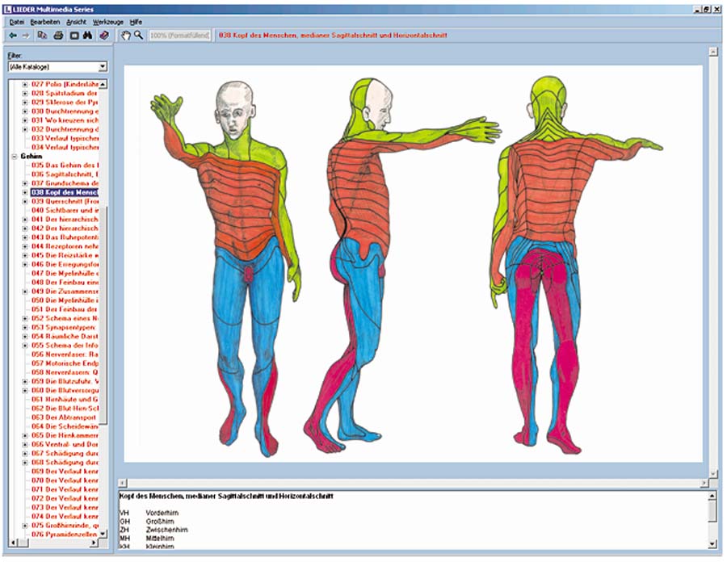
Task: Collapse the Gehirn tree category
Action: point(15,157)
